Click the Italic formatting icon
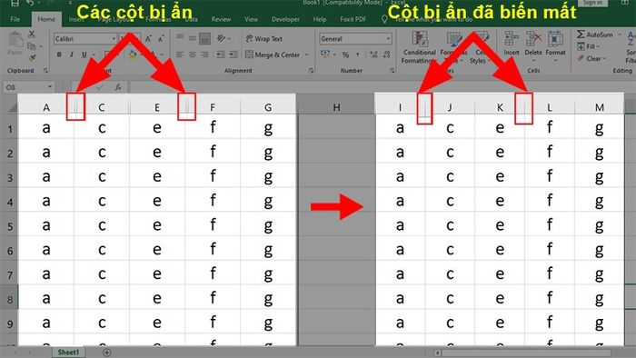Viewport: 636px width, 358px height. click(72, 55)
